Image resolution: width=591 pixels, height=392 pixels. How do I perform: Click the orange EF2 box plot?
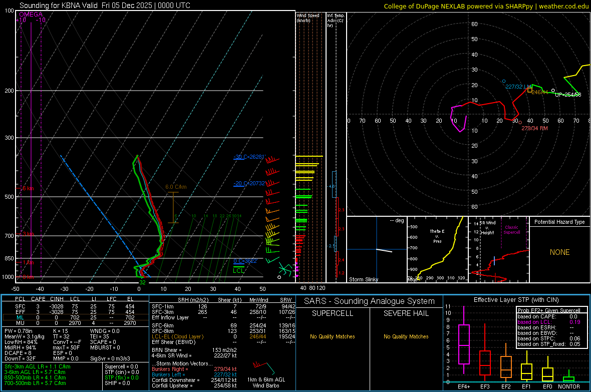point(506,367)
